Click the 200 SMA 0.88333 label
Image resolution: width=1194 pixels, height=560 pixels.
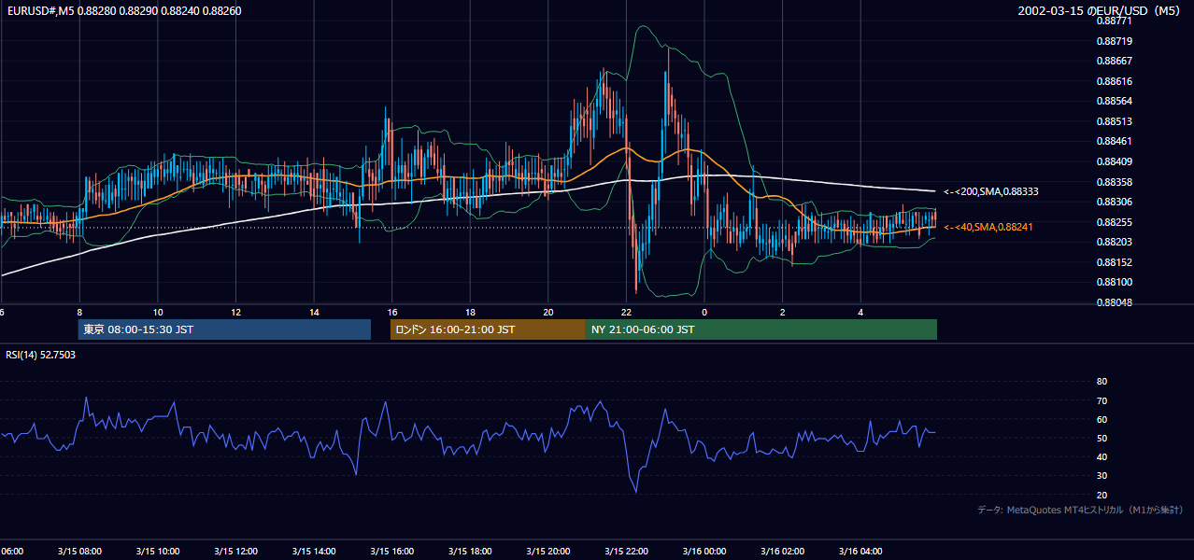coord(991,191)
